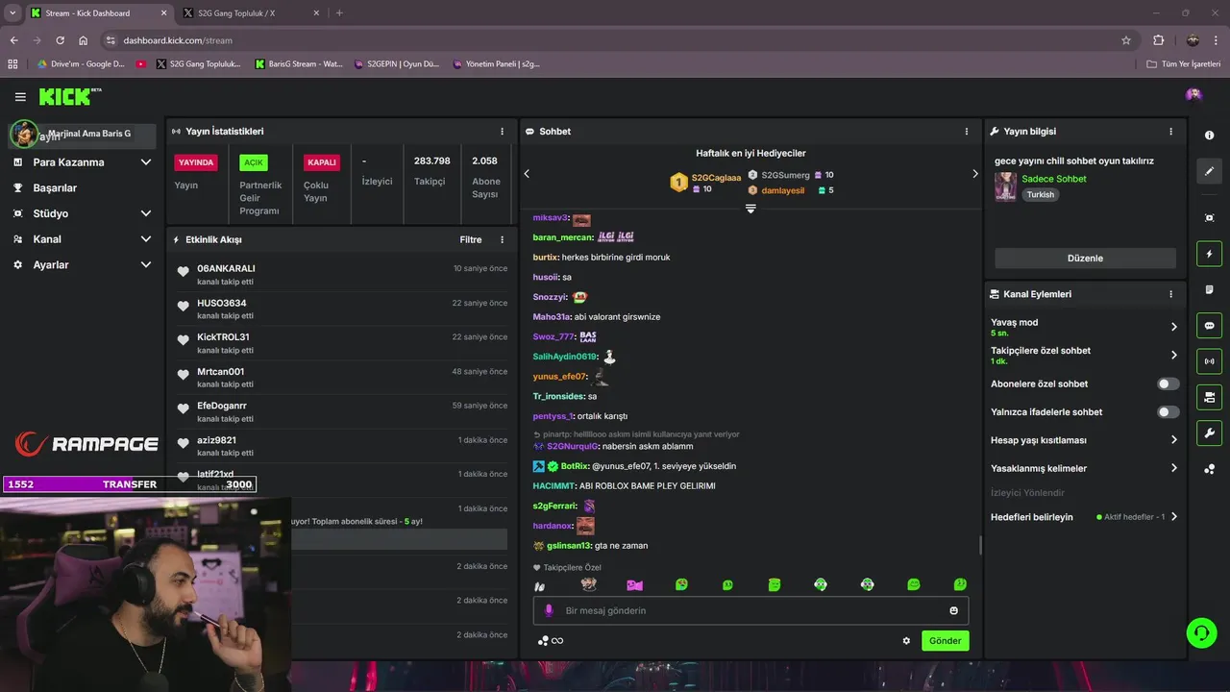The image size is (1230, 692).
Task: Click the three-bubbles icon at sidebar bottom
Action: (1209, 469)
